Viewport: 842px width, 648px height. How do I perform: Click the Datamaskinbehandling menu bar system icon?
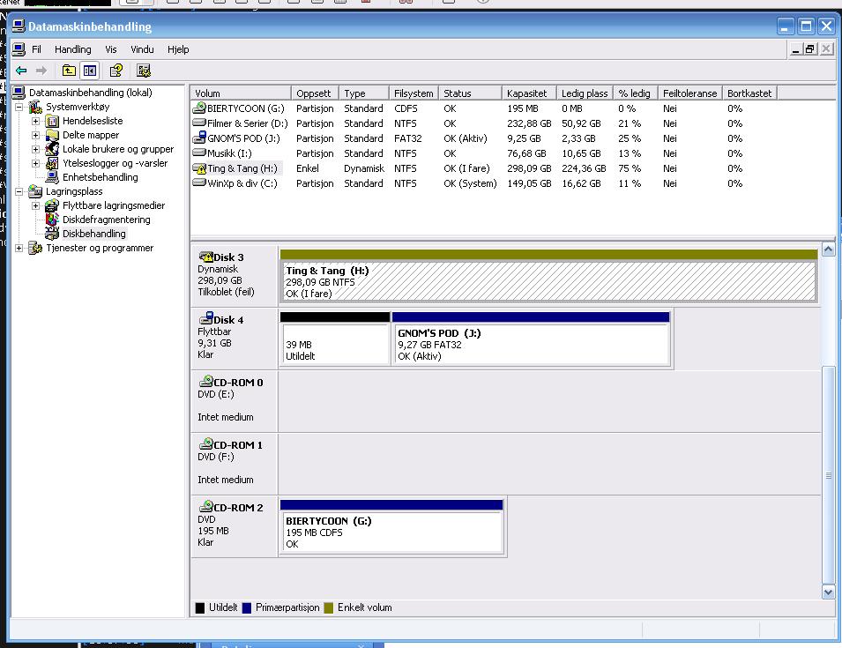(x=19, y=49)
